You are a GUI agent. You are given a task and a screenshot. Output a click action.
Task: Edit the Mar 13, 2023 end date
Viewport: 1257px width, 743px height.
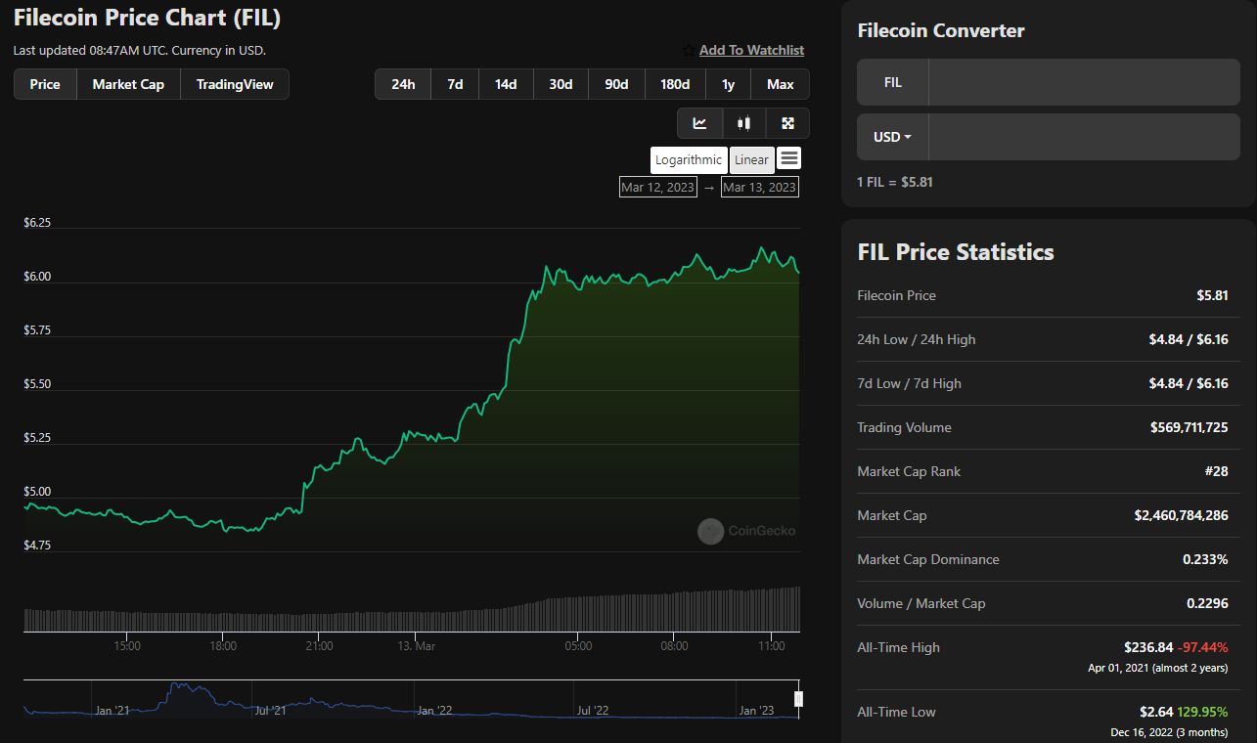[760, 187]
